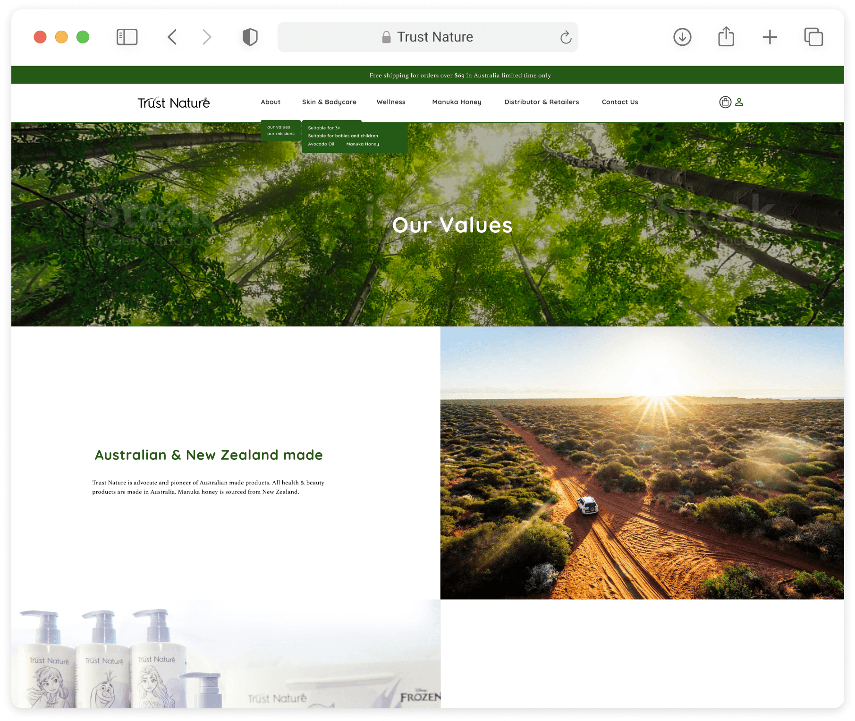Screen dimensions: 855x721
Task: Click 'Australian & New Zealand made' heading
Action: click(x=209, y=455)
